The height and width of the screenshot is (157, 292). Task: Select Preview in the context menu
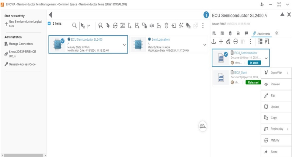pos(276,84)
